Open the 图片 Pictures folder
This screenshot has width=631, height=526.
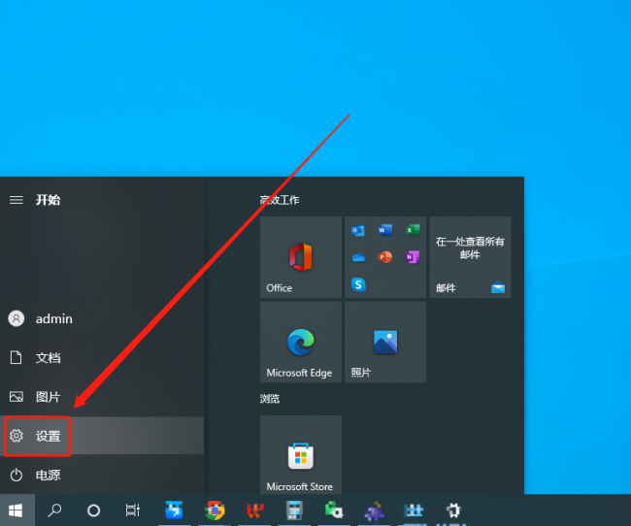(x=102, y=397)
